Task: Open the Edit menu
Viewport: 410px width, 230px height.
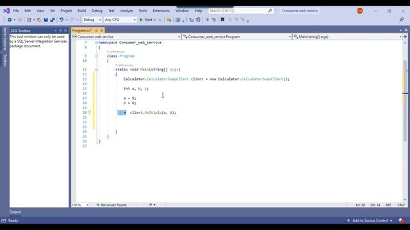Action: click(28, 11)
